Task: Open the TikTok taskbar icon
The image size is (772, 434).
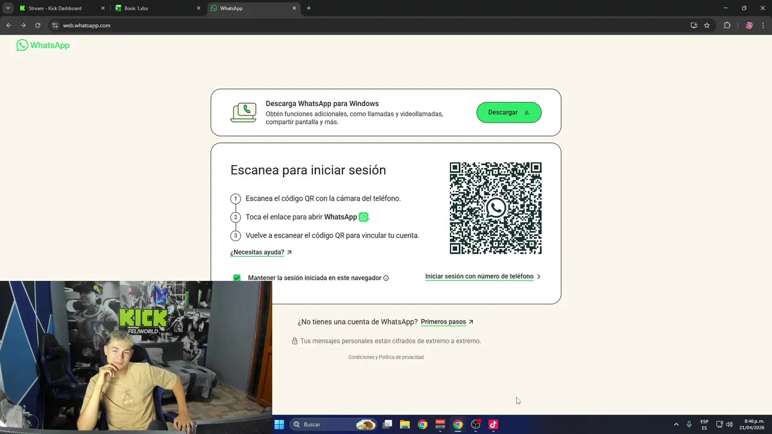Action: (493, 424)
